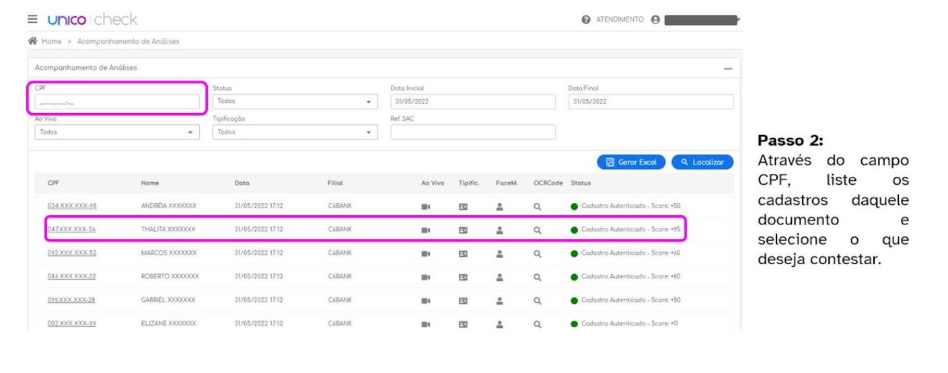Open Ao Vivo video icon for ANDRÉIA row
The image size is (948, 373).
tap(426, 207)
